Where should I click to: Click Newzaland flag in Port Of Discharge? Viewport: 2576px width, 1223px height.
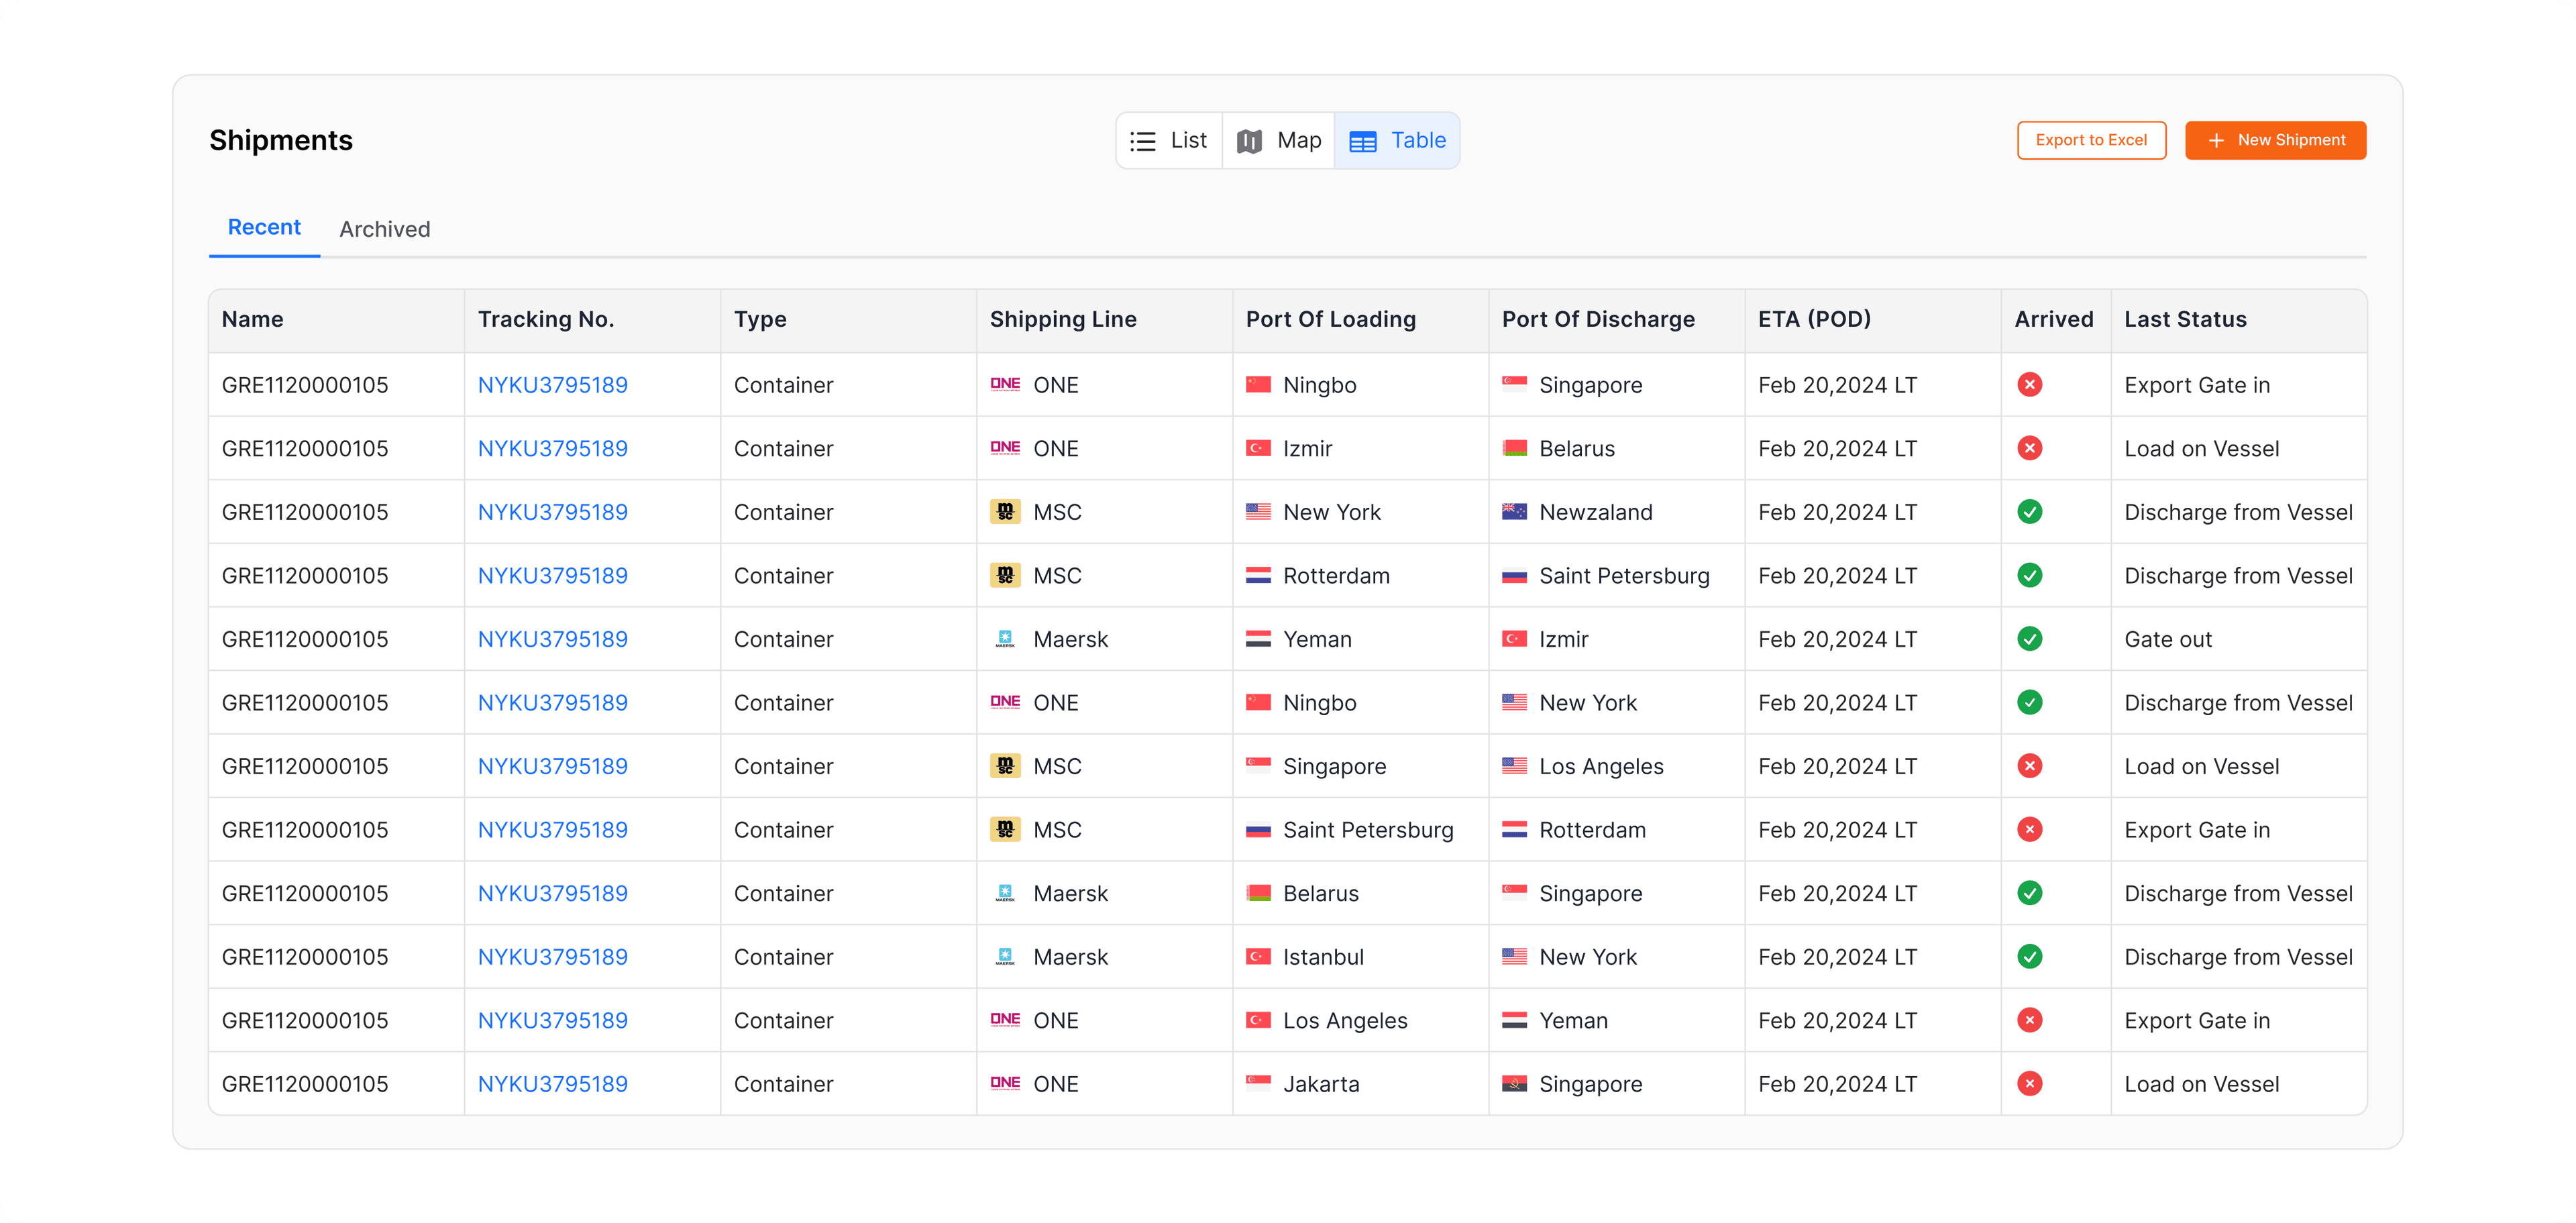[x=1514, y=512]
